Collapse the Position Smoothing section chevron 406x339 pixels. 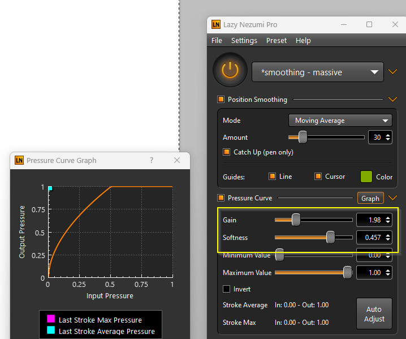point(392,99)
